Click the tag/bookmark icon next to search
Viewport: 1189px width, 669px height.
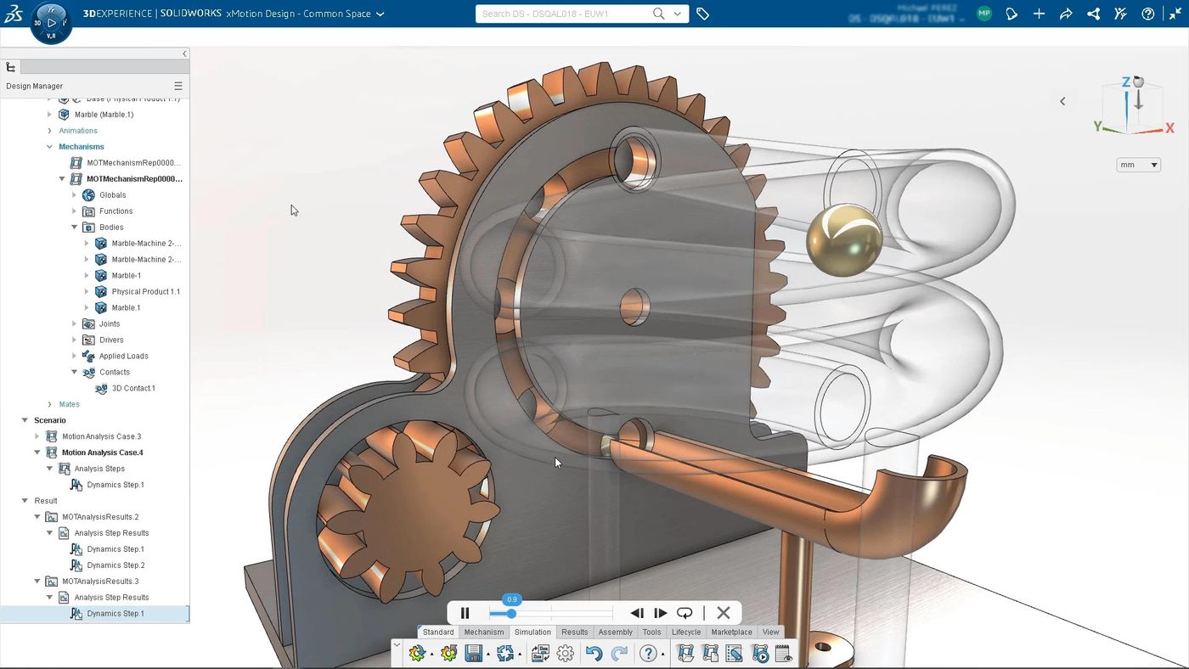click(702, 14)
